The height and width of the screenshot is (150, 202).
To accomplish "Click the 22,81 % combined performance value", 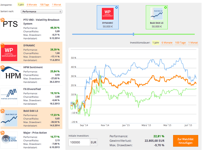I will click(159, 136).
